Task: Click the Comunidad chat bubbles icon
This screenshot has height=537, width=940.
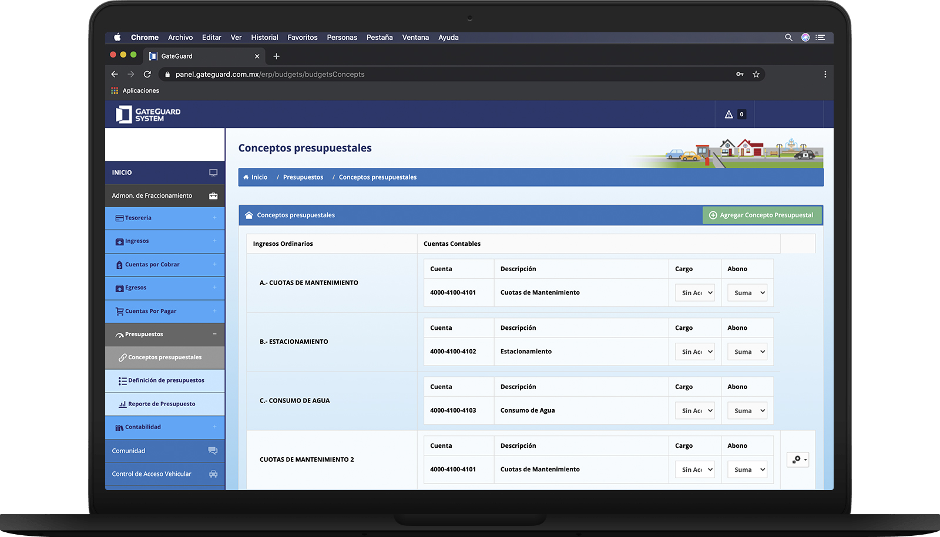Action: 213,451
